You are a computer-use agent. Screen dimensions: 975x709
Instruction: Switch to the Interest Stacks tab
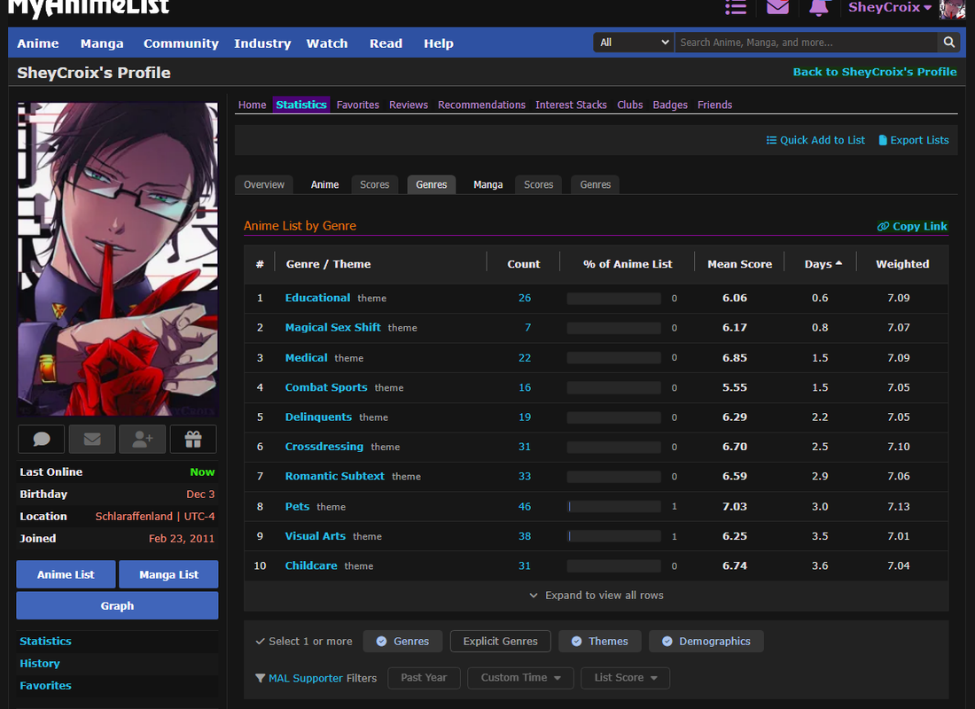coord(571,105)
